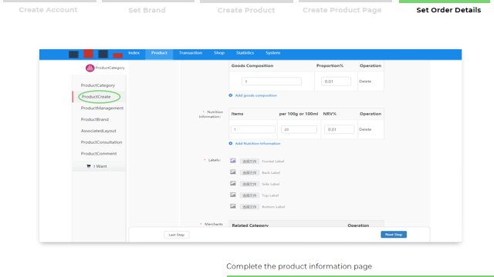
Task: Click the Goods Composition name input field
Action: point(272,82)
